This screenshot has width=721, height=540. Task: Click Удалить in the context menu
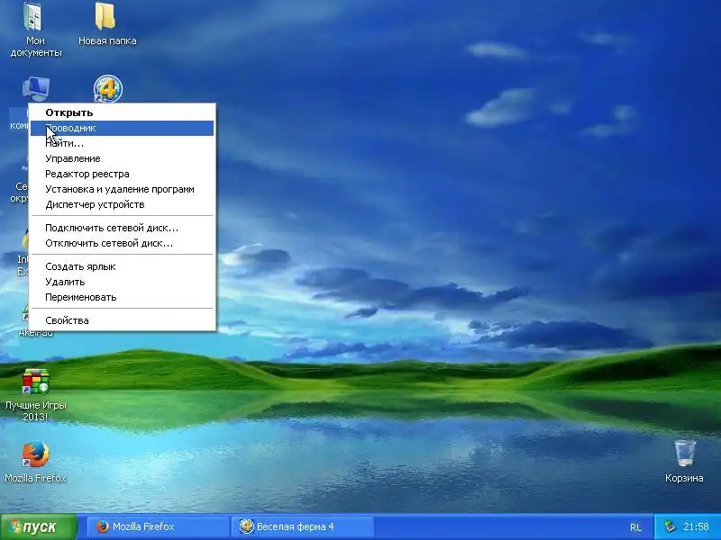(x=123, y=282)
